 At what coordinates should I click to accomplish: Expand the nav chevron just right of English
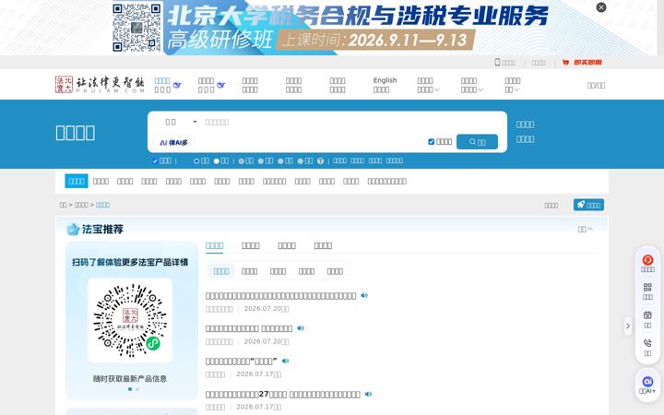pos(436,89)
